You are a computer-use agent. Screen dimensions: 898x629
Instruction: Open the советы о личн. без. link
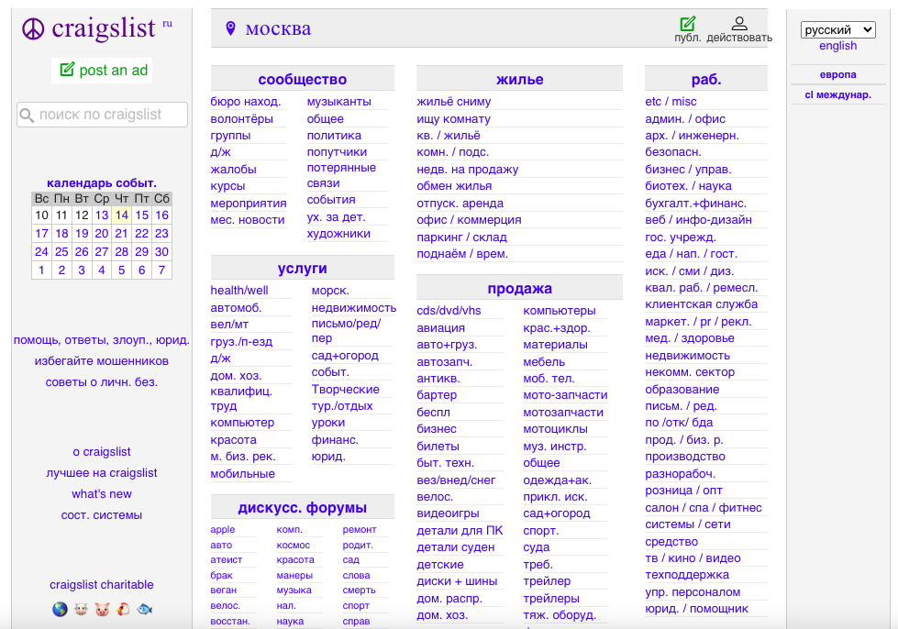click(x=102, y=382)
